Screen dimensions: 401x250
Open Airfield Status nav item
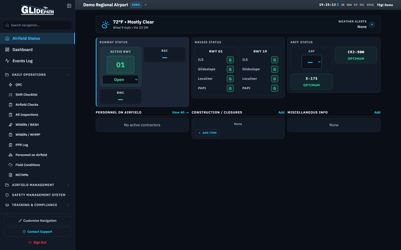point(37,38)
